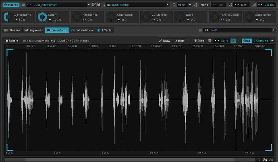Click the Slice marker tool
Image resolution: width=278 pixels, height=162 pixels.
(199, 41)
